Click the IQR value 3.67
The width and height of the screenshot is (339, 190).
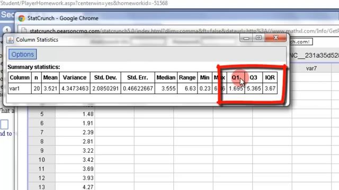(270, 89)
